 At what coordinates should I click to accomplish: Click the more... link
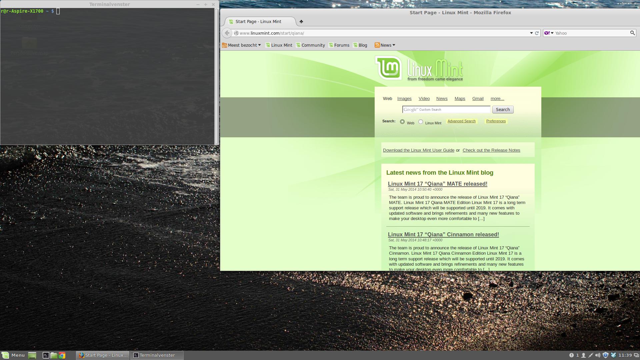point(497,99)
